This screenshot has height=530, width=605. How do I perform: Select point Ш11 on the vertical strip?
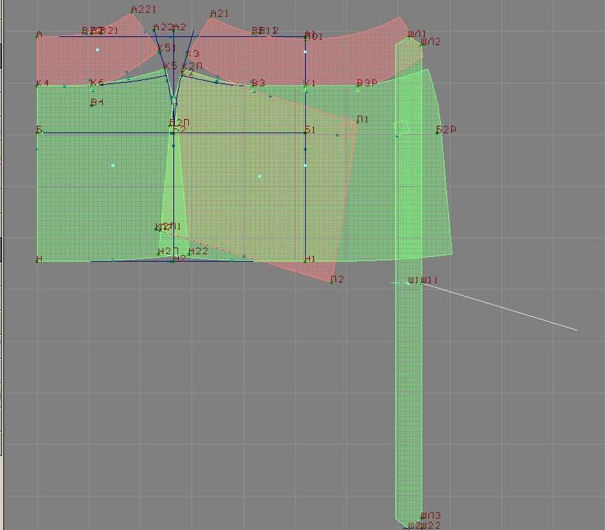422,282
